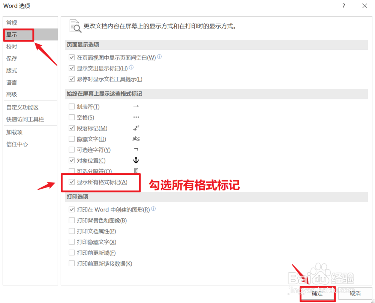Screen dimensions: 375x303
Task: Open the 高级 settings category
Action: (x=30, y=94)
